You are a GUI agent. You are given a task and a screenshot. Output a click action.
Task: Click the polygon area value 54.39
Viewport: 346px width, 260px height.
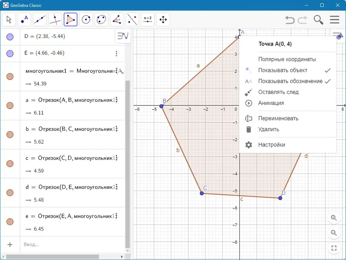[40, 84]
